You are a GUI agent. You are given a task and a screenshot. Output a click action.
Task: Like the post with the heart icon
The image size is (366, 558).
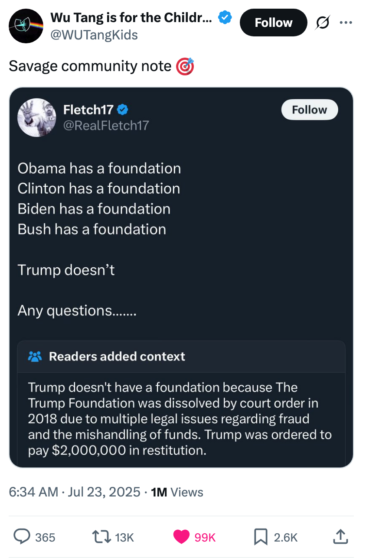click(182, 537)
